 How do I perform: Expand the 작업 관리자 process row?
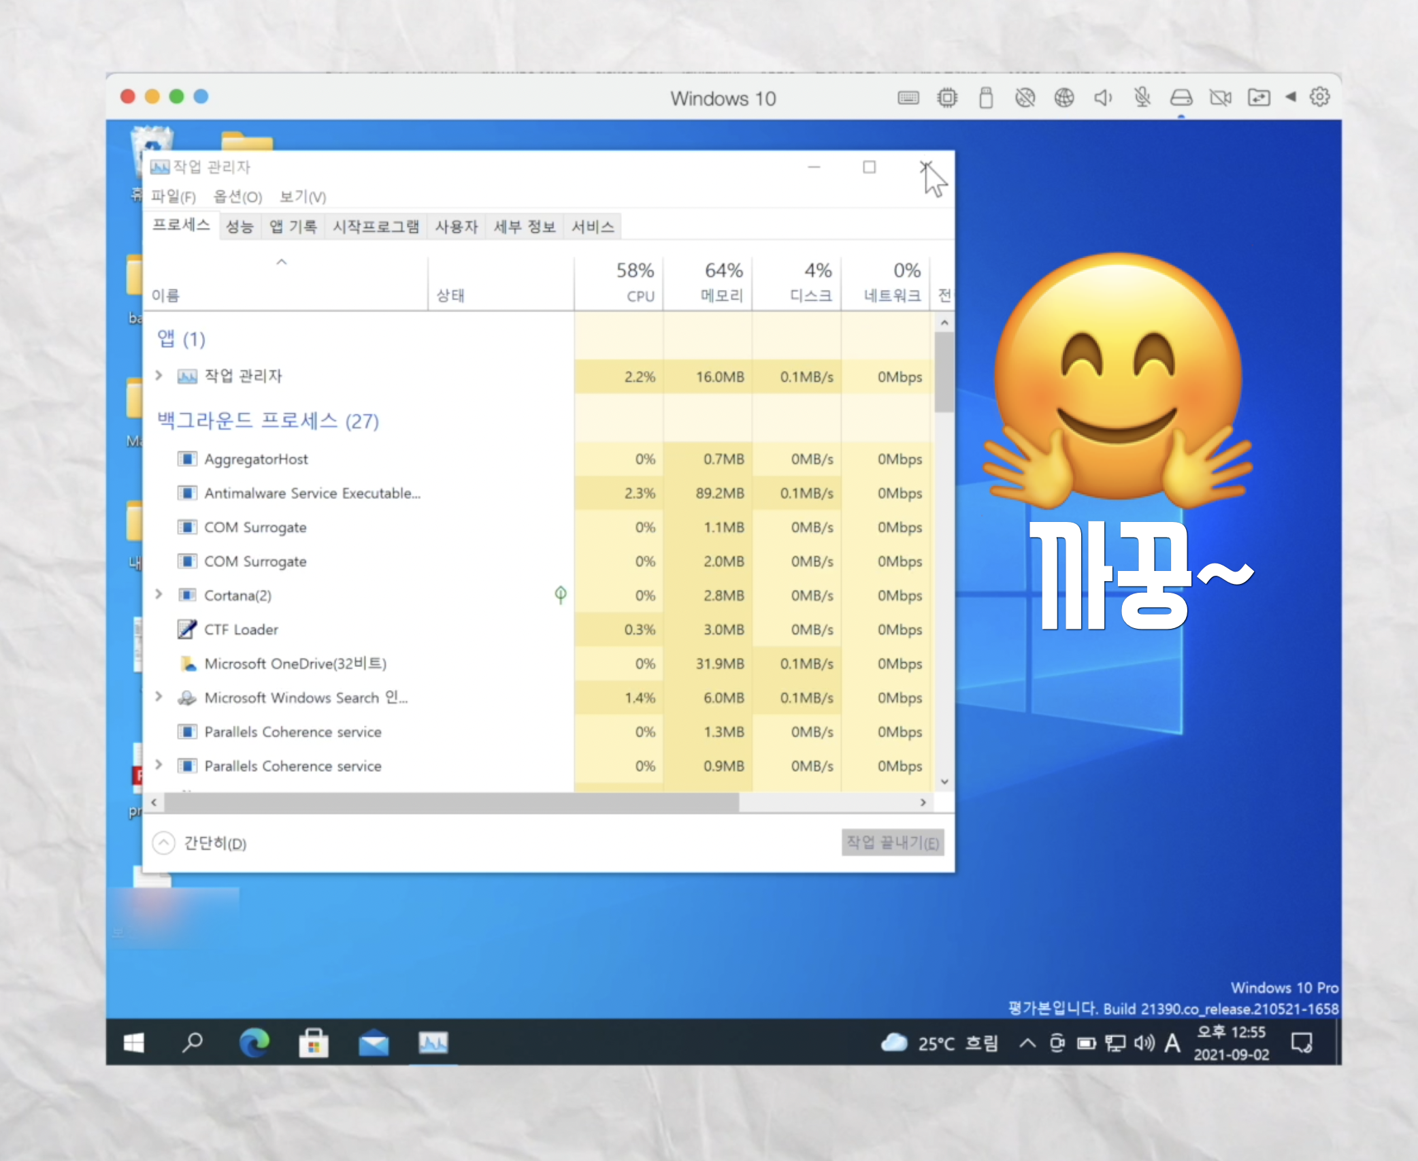159,376
